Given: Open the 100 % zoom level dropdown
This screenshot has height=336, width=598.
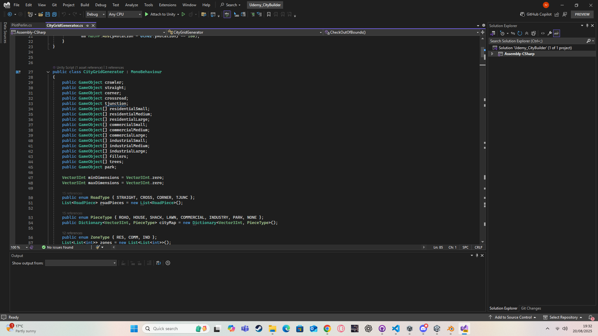Looking at the screenshot, I should [19, 247].
